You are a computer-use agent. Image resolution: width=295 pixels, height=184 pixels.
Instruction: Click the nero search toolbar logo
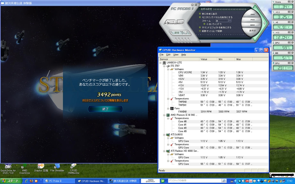(150, 181)
